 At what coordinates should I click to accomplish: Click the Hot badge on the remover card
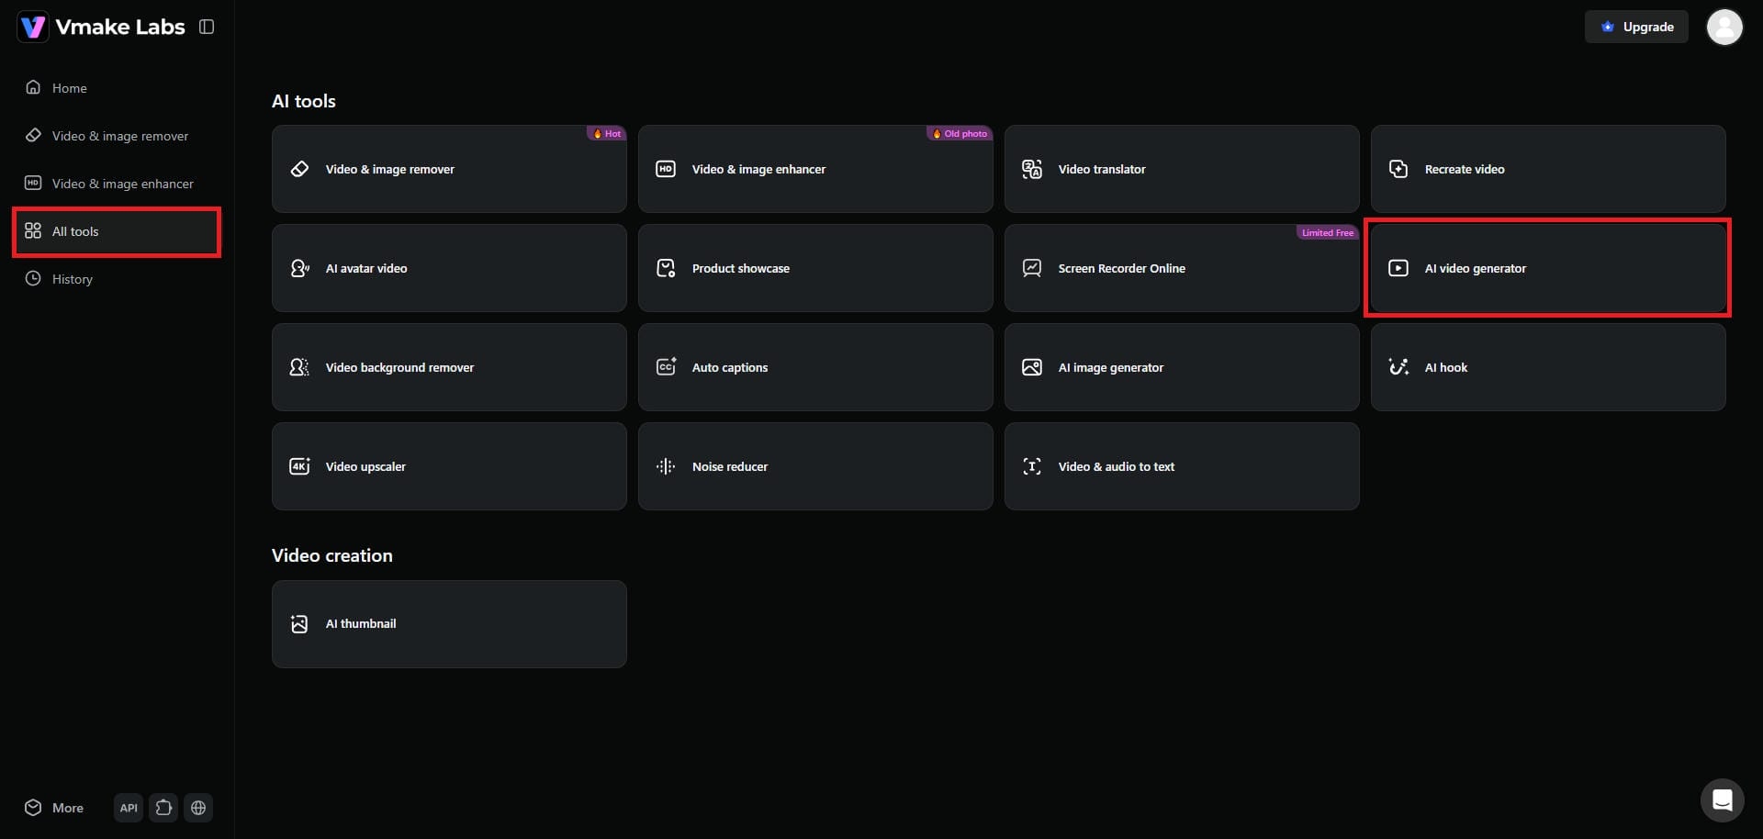click(606, 133)
